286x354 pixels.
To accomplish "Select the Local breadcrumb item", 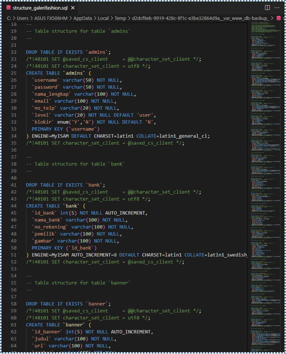I will click(x=103, y=18).
